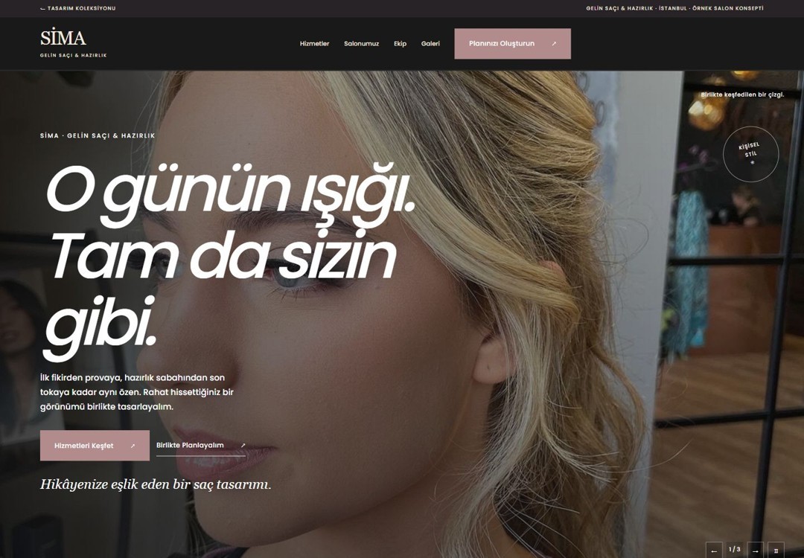The height and width of the screenshot is (558, 804).
Task: Click the caption 'Birlikte keşfedilen bir çizgi.'
Action: point(742,94)
